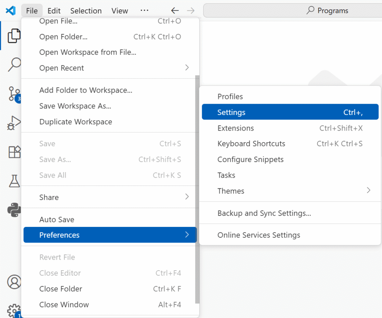
Task: Click the Manage gear icon
Action: (x=14, y=311)
